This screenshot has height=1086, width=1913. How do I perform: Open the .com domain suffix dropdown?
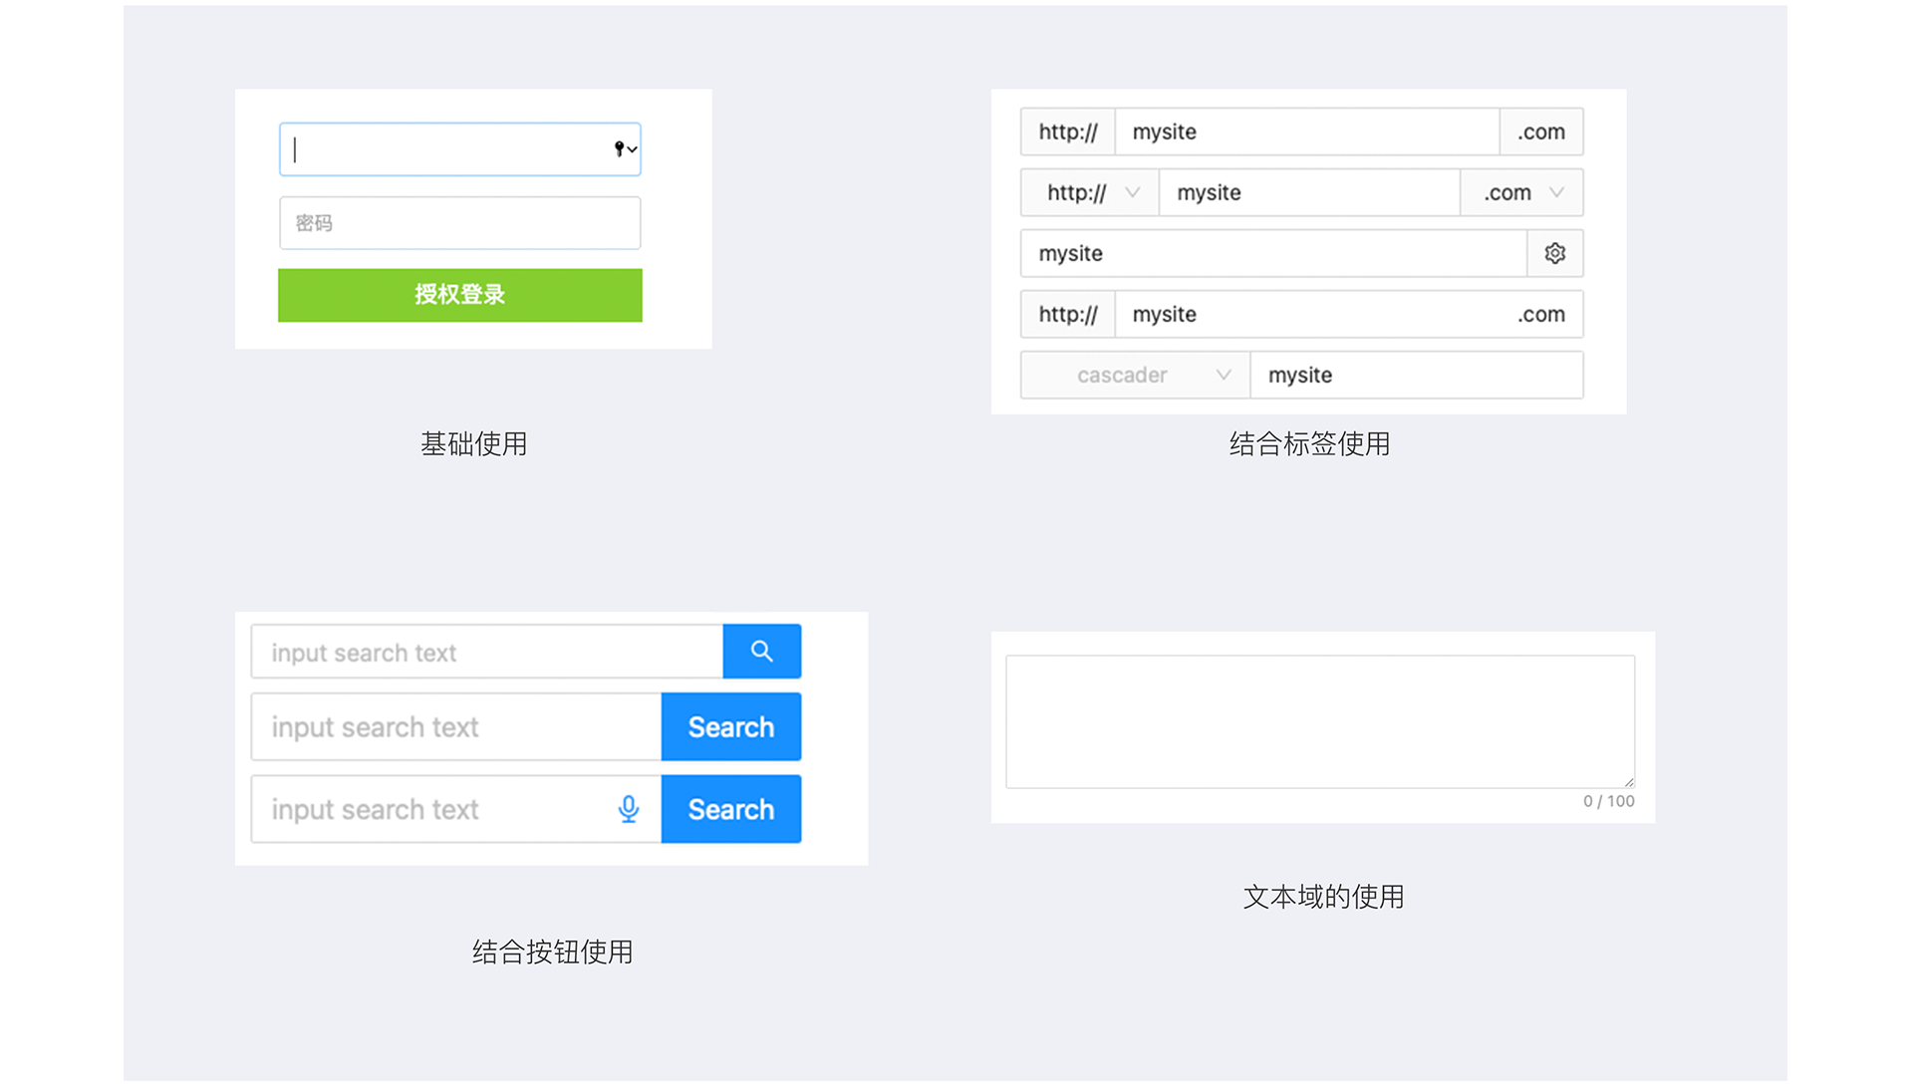(1521, 192)
